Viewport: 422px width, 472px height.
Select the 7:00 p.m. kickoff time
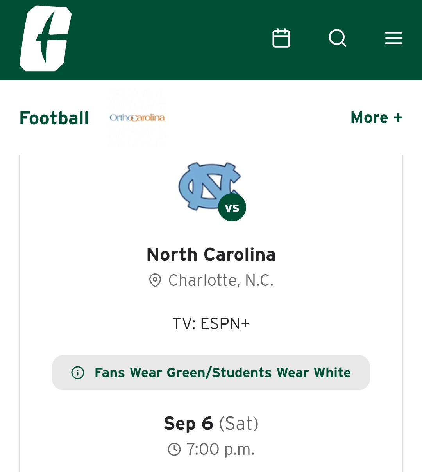220,449
